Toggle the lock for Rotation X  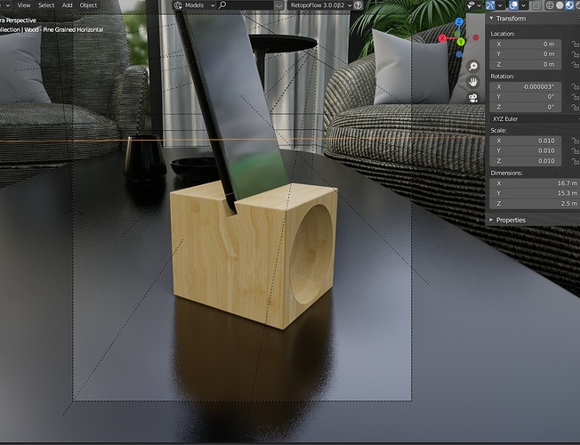[x=576, y=86]
